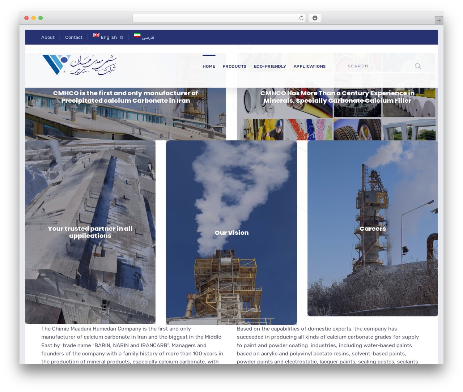Click the paragraph starting "Based on the capabilities"
463x392 pixels.
pyautogui.click(x=328, y=345)
